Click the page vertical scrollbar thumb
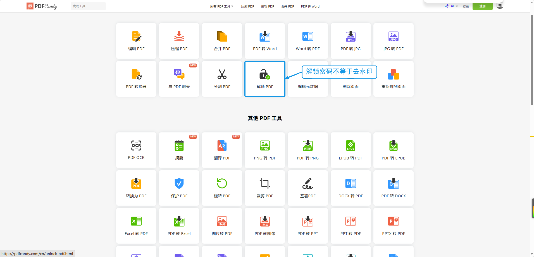This screenshot has height=257, width=534. (532, 60)
